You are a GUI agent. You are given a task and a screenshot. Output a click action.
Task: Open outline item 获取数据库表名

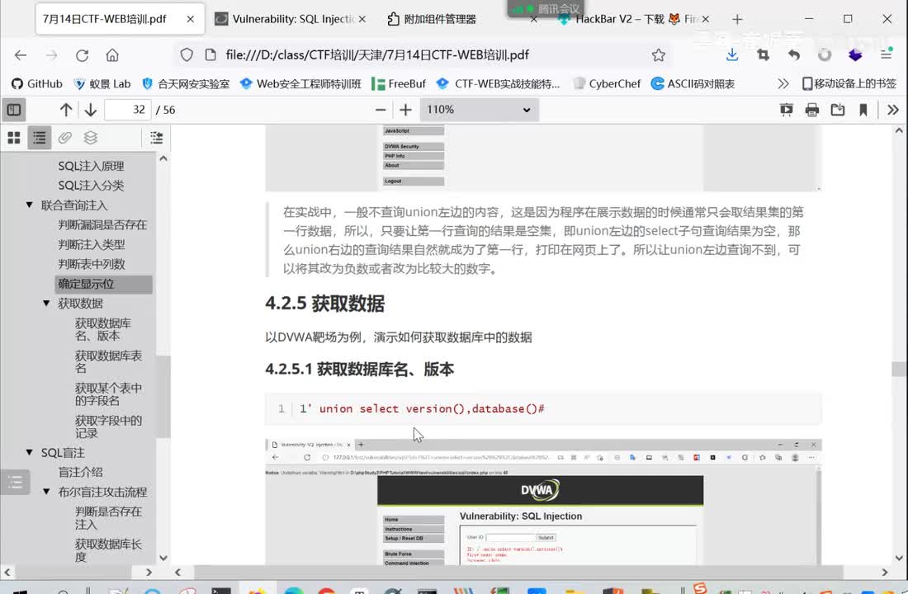point(108,362)
